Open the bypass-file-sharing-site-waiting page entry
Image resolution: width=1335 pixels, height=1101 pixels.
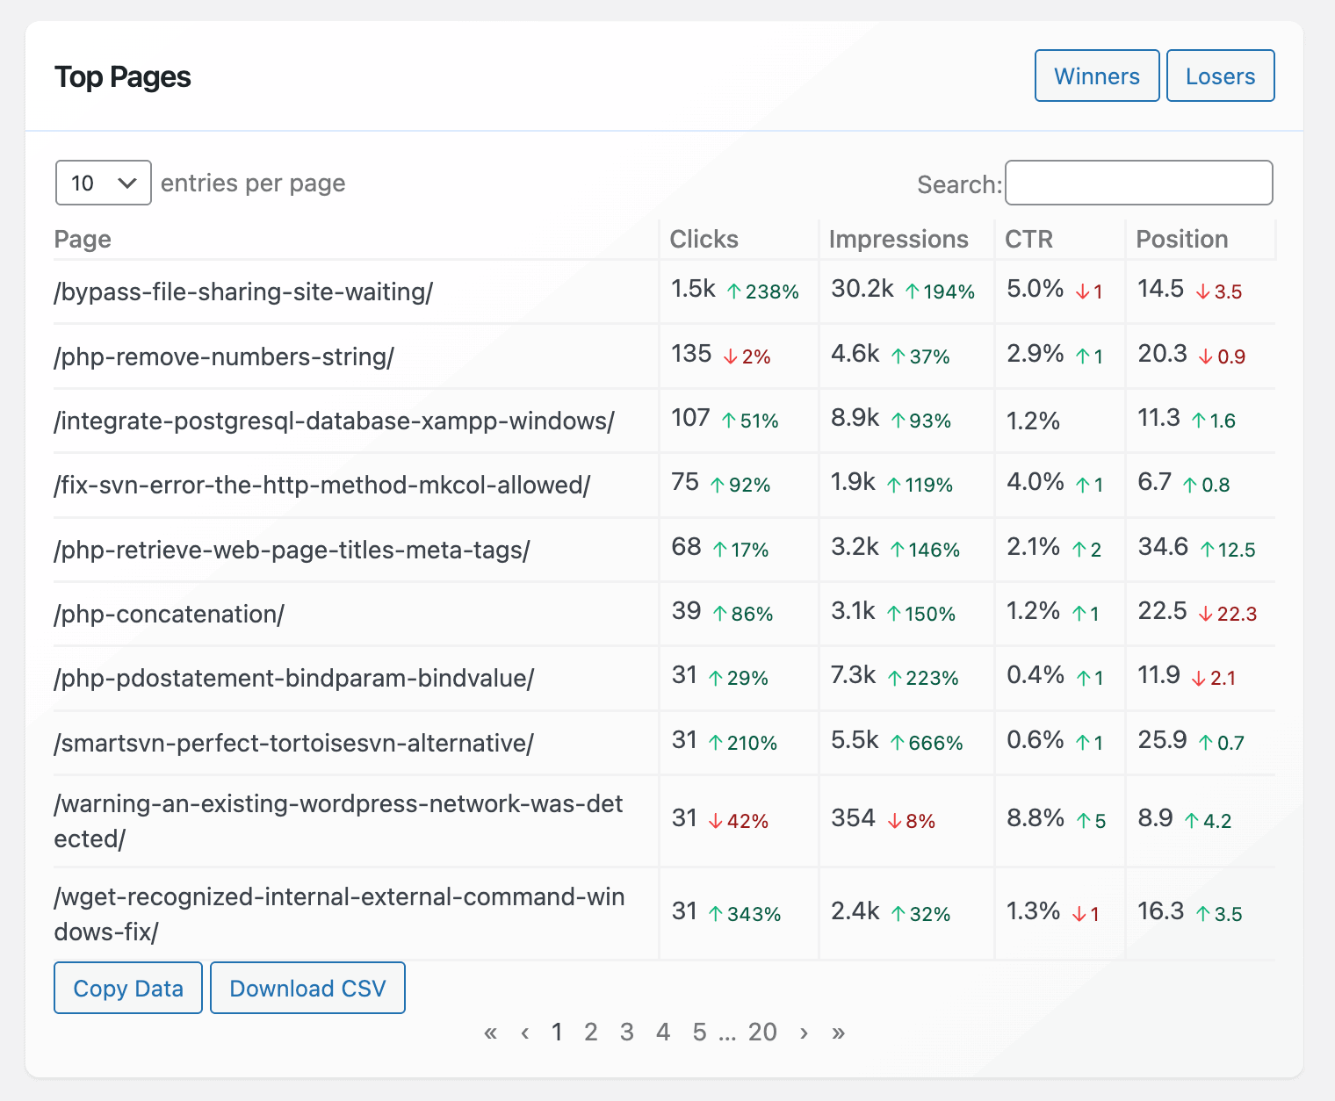point(244,291)
